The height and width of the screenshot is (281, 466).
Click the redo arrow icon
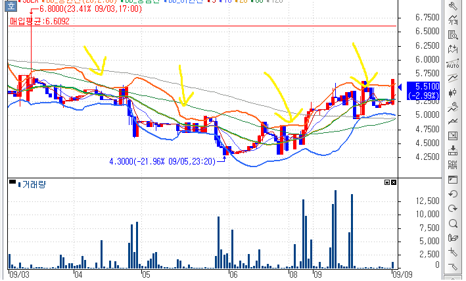click(x=453, y=209)
